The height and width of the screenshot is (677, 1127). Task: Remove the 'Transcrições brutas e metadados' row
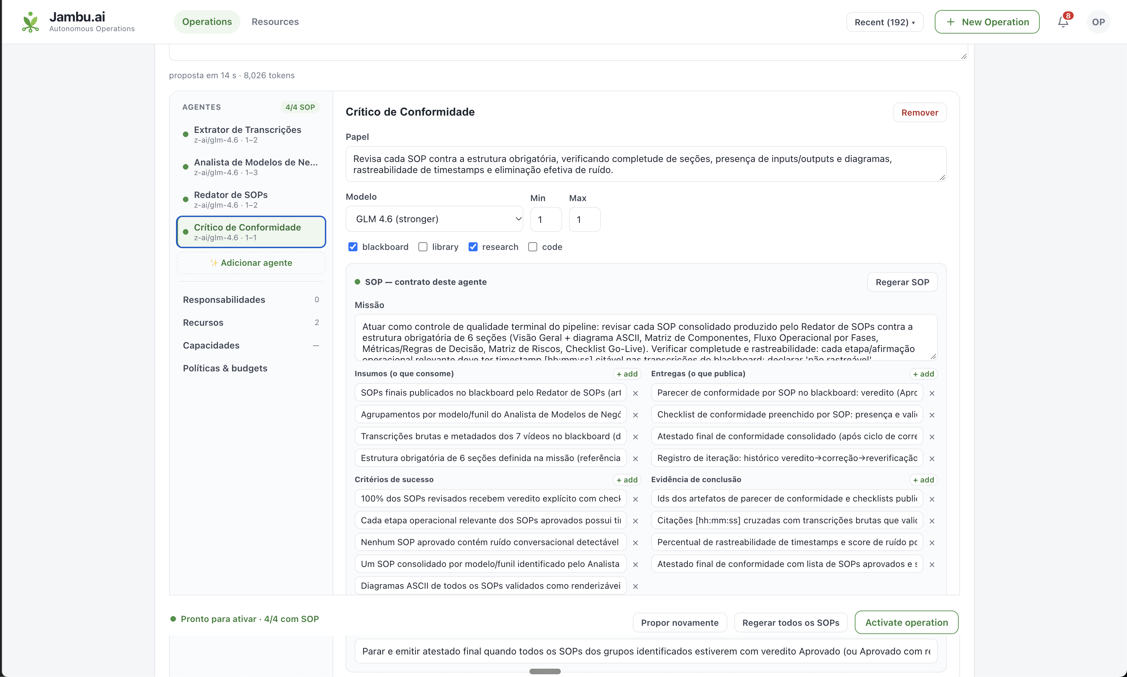(x=636, y=437)
